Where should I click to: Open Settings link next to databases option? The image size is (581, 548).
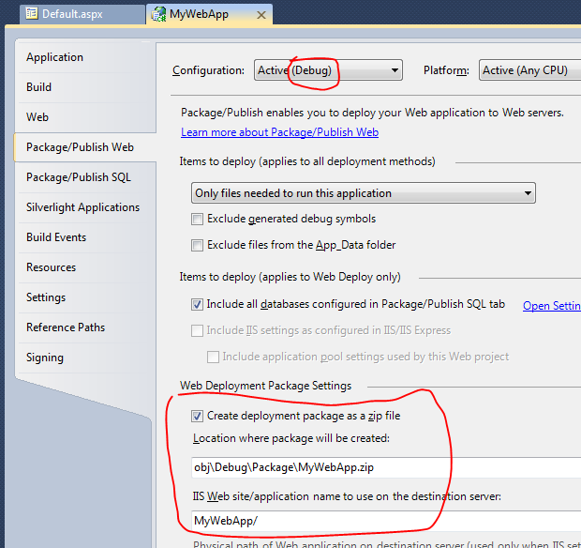[552, 306]
